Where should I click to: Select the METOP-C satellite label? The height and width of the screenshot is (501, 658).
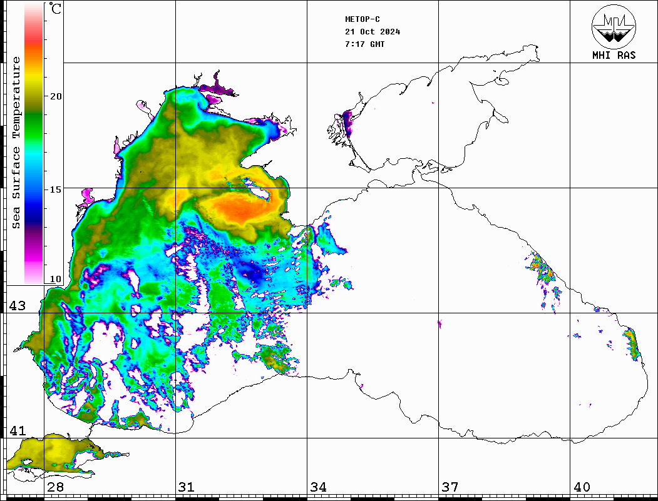pos(362,19)
